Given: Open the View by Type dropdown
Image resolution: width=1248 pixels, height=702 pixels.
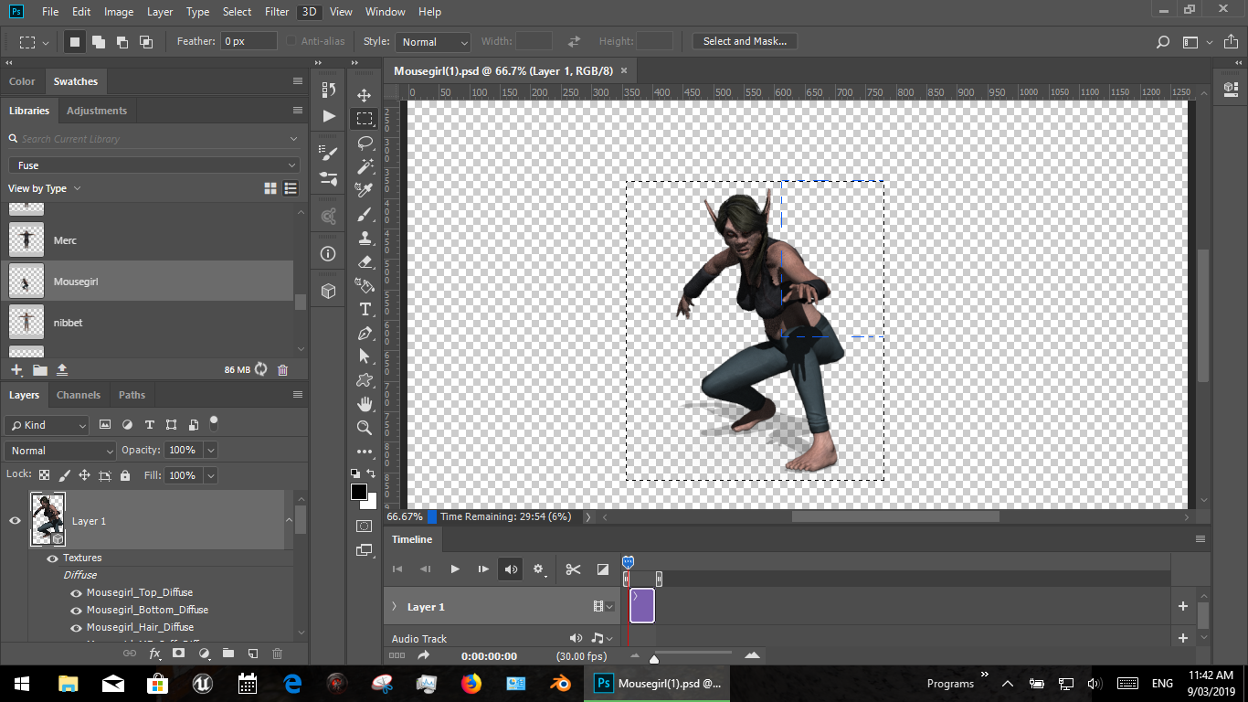Looking at the screenshot, I should pos(45,188).
